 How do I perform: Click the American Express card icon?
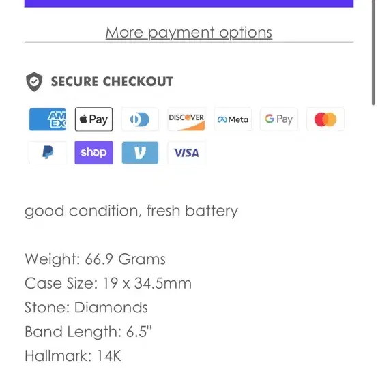point(47,119)
